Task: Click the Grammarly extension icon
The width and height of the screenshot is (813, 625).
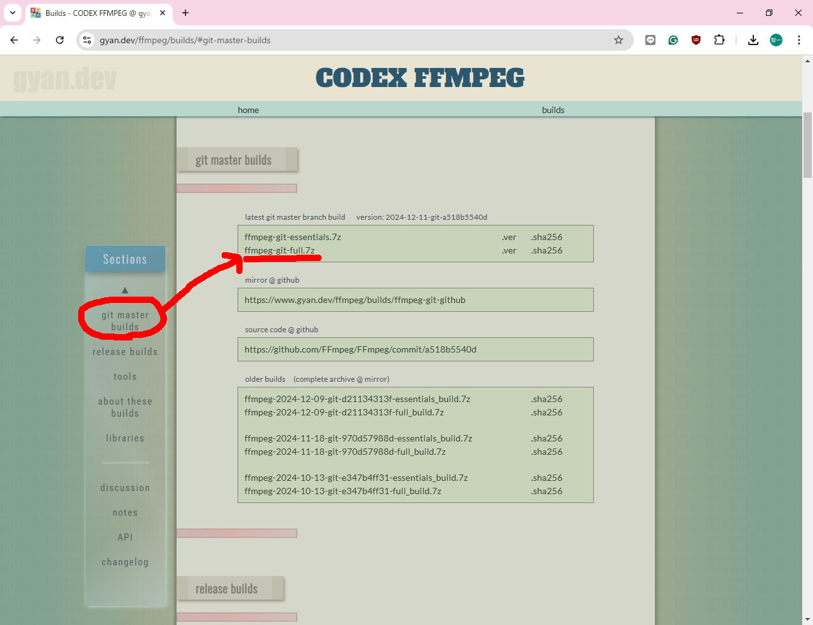Action: click(673, 40)
